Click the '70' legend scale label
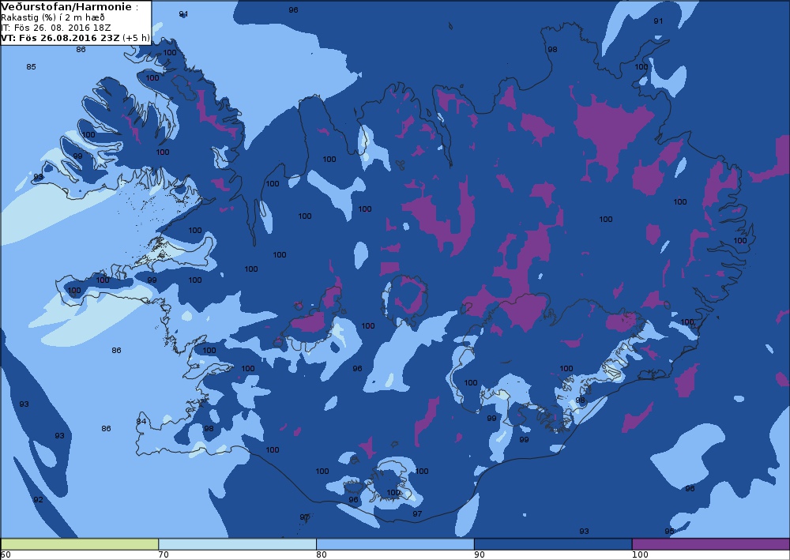The image size is (790, 560). [164, 555]
